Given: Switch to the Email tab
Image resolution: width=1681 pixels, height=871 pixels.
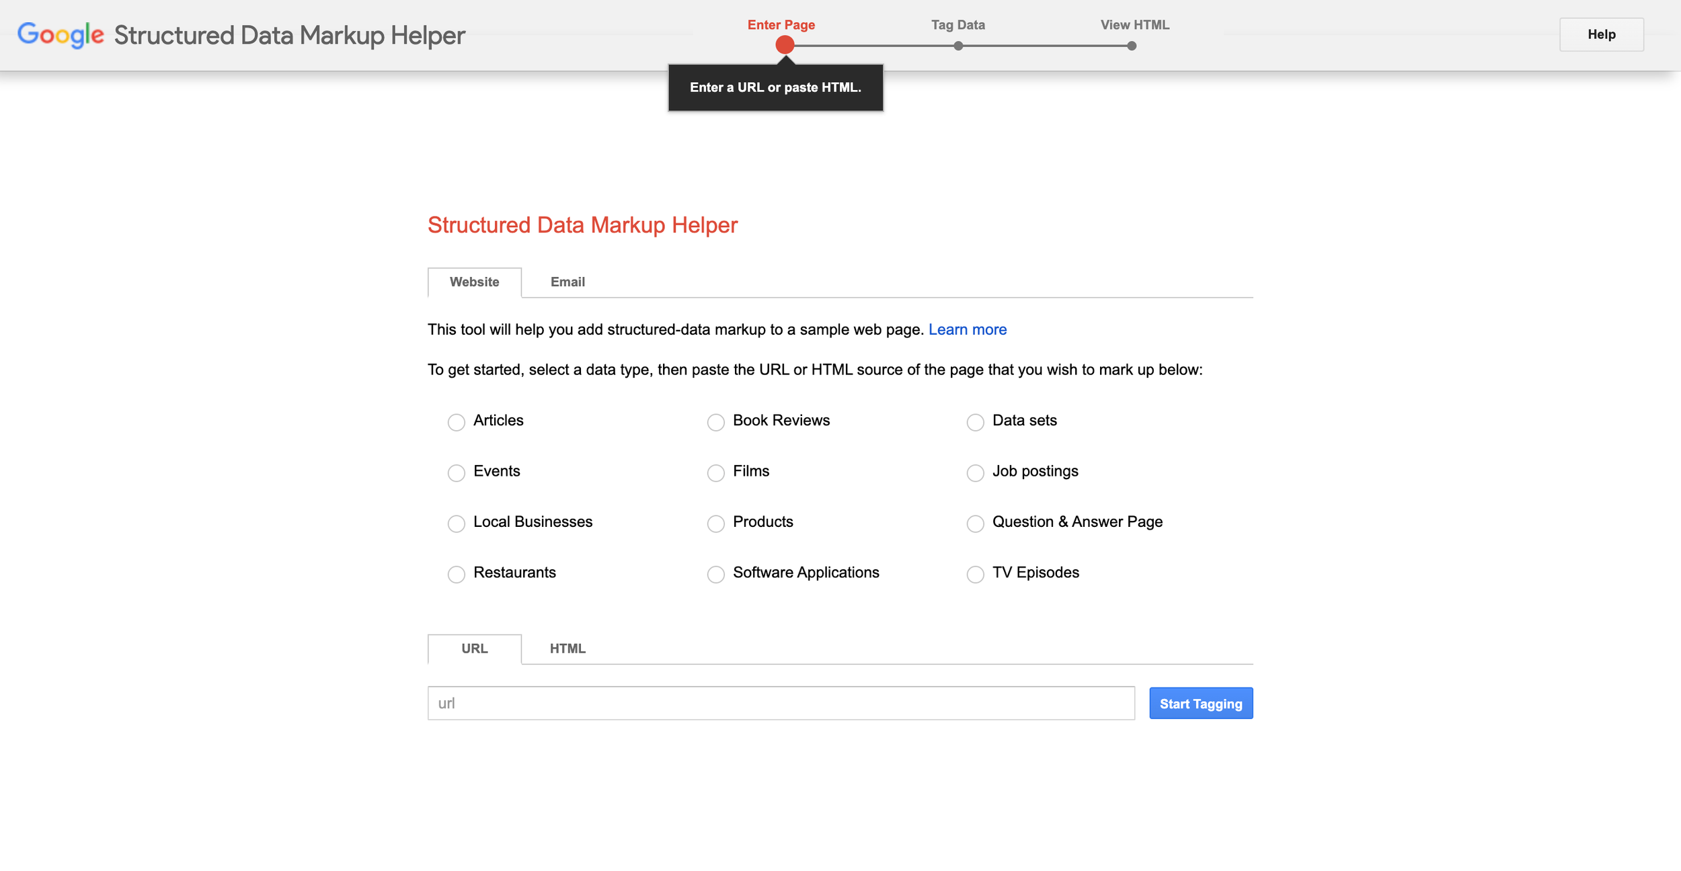Looking at the screenshot, I should (568, 282).
